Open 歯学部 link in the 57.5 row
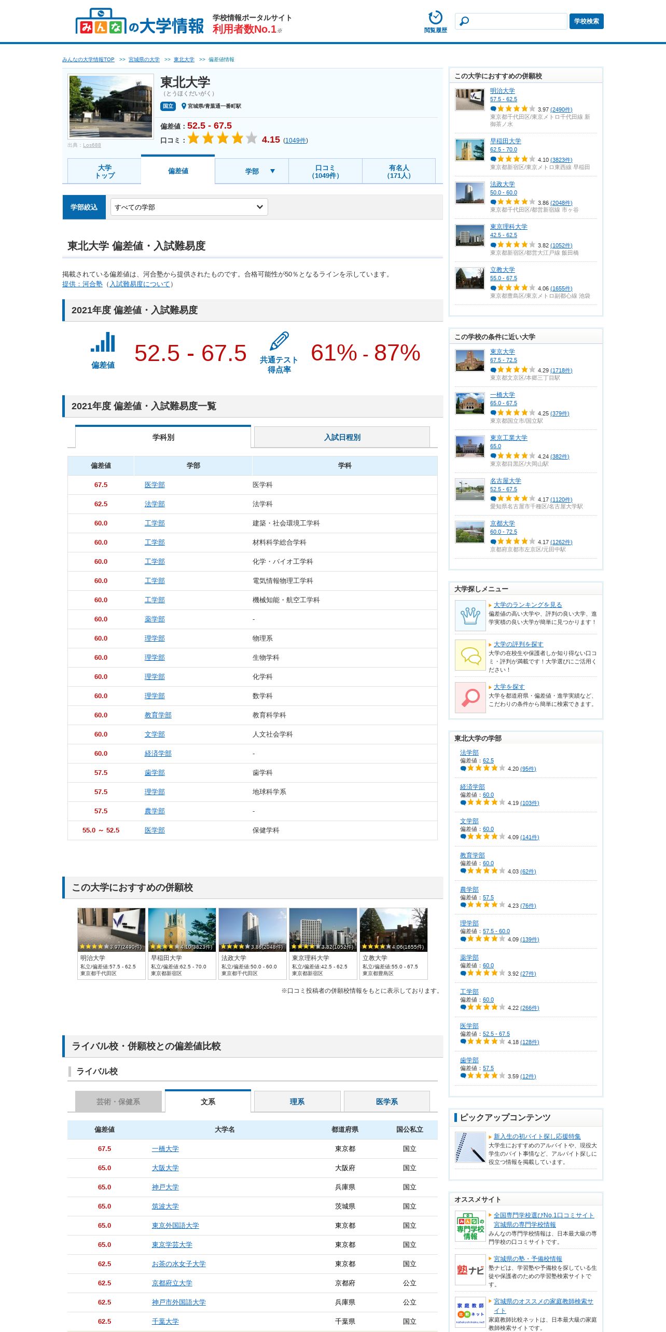Image resolution: width=666 pixels, height=1332 pixels. click(155, 773)
